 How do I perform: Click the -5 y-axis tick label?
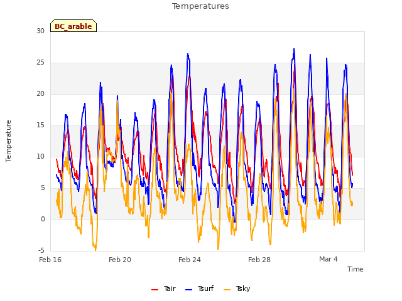tap(41, 250)
